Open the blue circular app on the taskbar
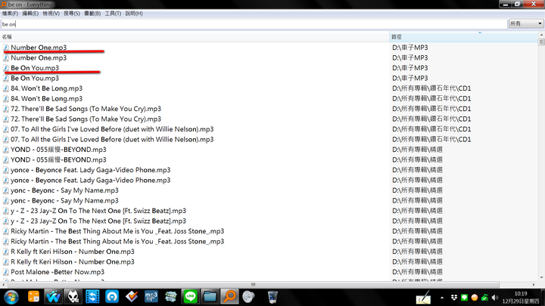 coord(112,297)
